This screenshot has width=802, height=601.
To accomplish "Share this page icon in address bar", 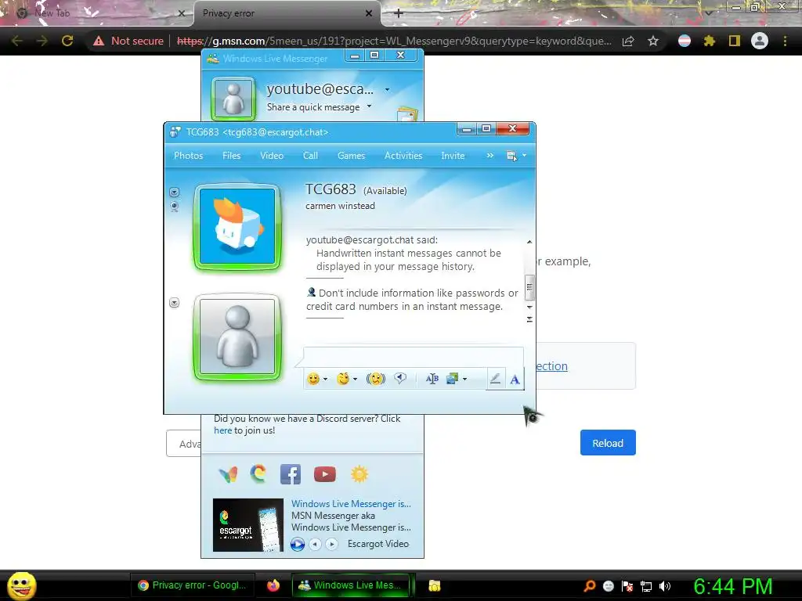I will click(628, 41).
